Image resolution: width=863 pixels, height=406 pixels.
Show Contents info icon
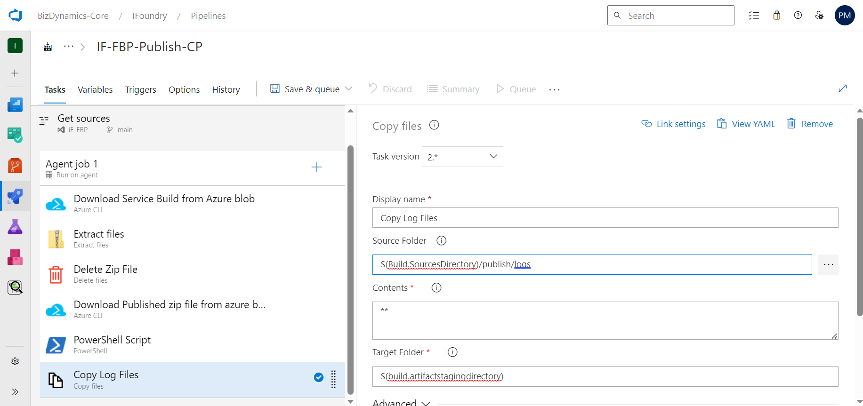(x=436, y=287)
